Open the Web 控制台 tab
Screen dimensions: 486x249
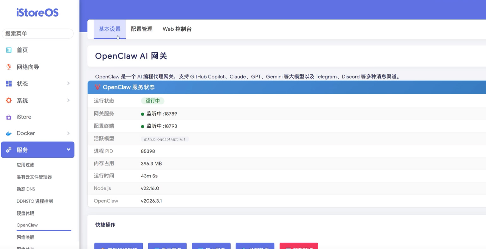tap(177, 29)
